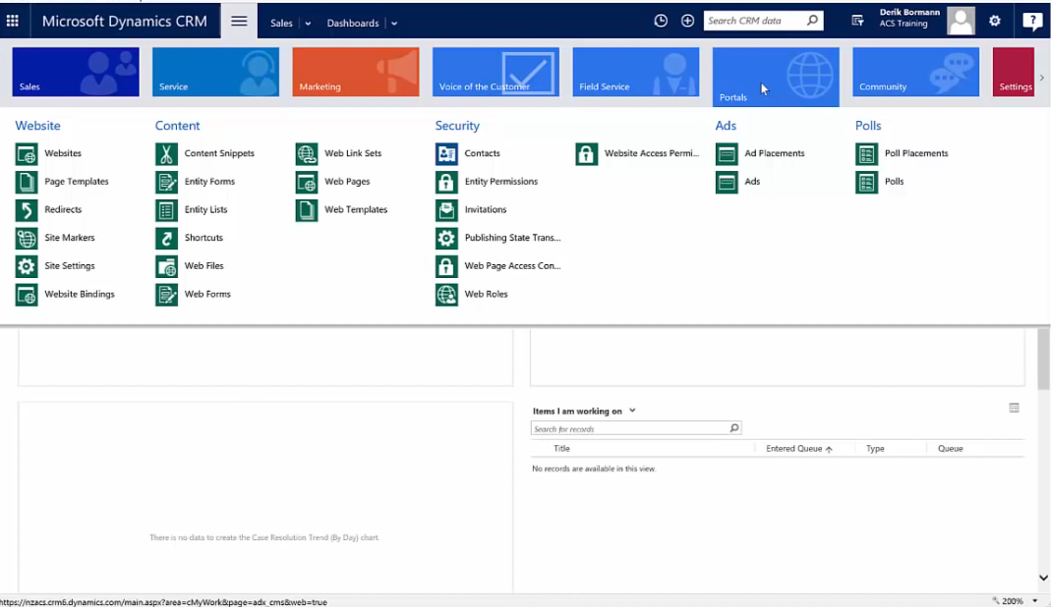Open the Site Settings gear icon
The width and height of the screenshot is (1051, 609).
tap(27, 266)
